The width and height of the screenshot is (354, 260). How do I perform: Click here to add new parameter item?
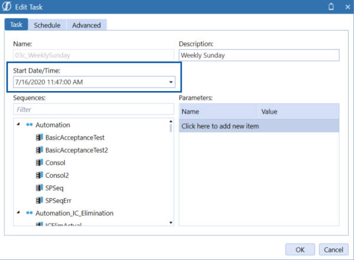pos(259,126)
